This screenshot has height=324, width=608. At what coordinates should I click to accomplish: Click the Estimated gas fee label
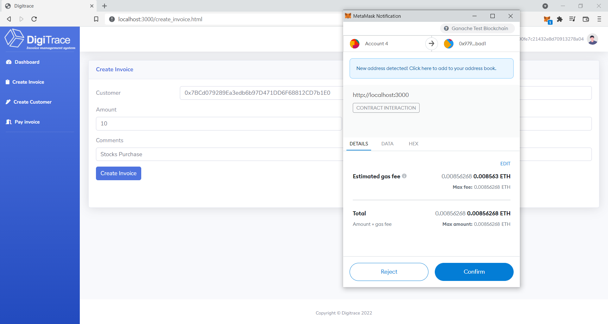pos(377,176)
